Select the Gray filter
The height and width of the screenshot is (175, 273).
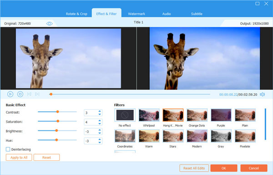pyautogui.click(x=221, y=136)
